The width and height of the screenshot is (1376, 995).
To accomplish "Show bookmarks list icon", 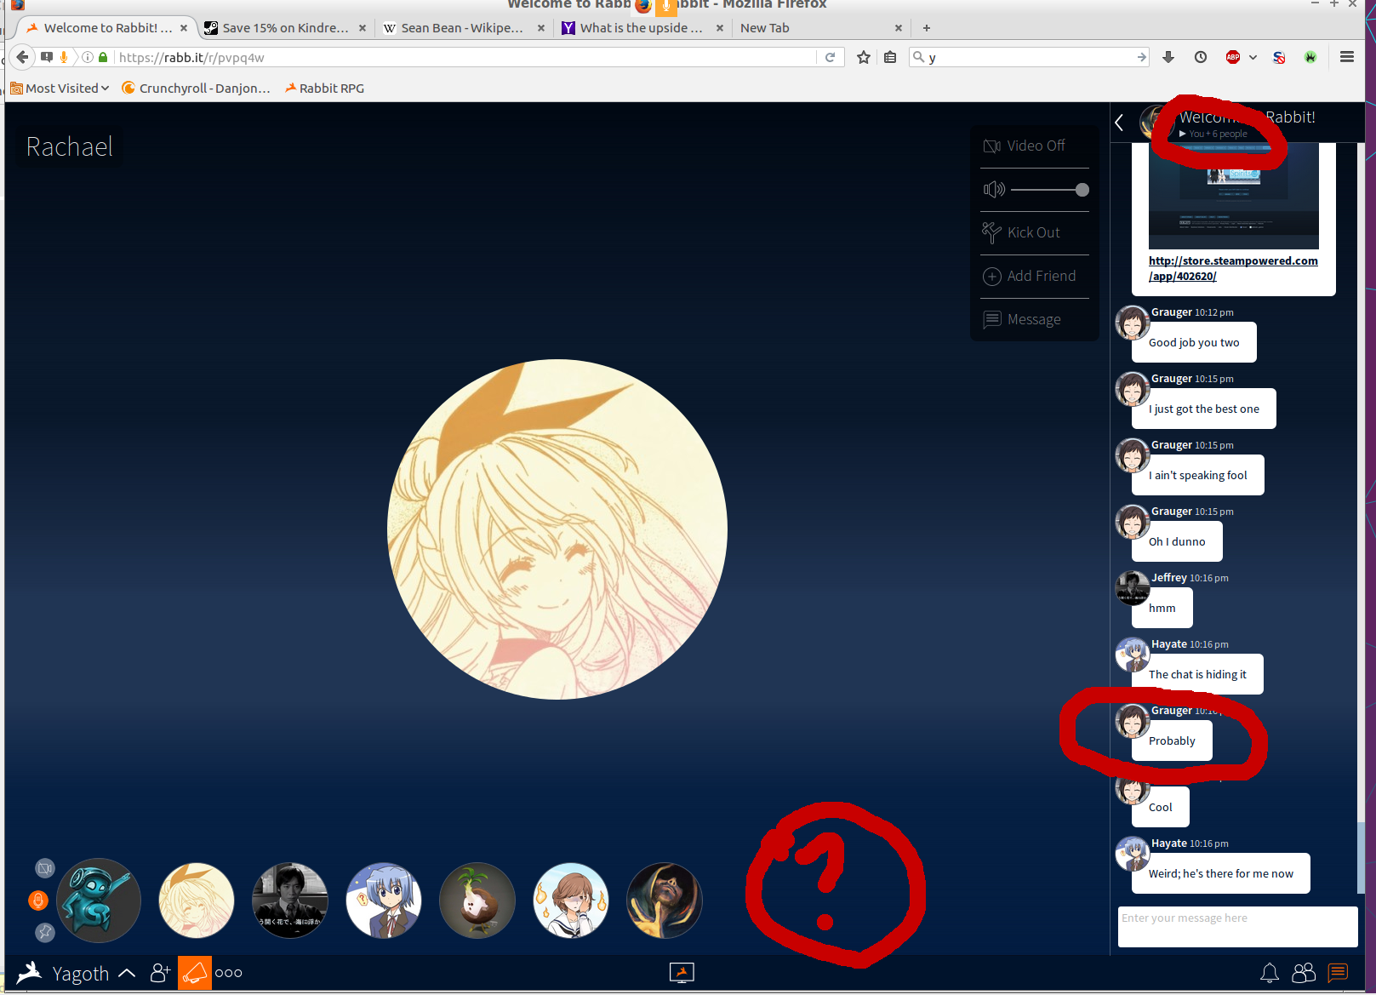I will point(890,57).
